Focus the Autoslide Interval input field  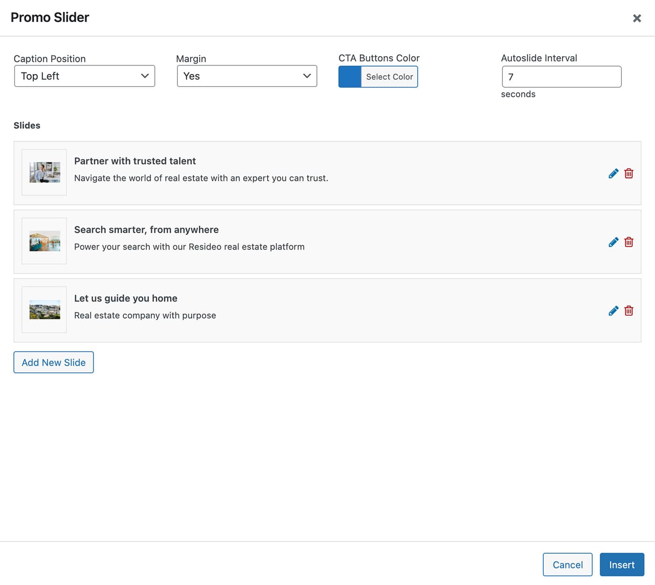pos(561,77)
